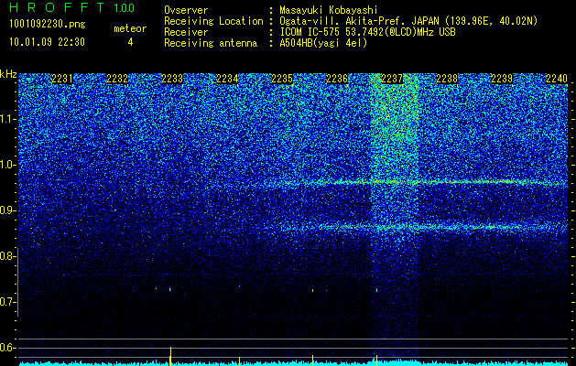Screen dimensions: 576x366
Task: Click the time marker 2239
Action: click(x=502, y=79)
